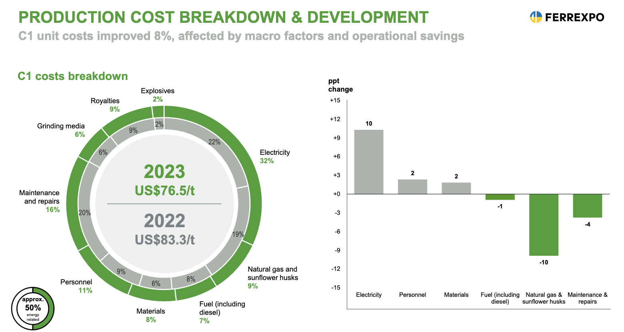Click the 2023 US$76.5/t center text
Screen dimensions: 624x332
pyautogui.click(x=164, y=180)
